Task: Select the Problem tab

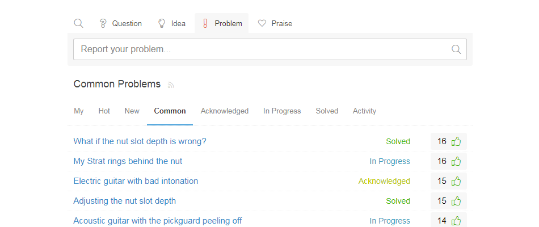Action: coord(222,23)
